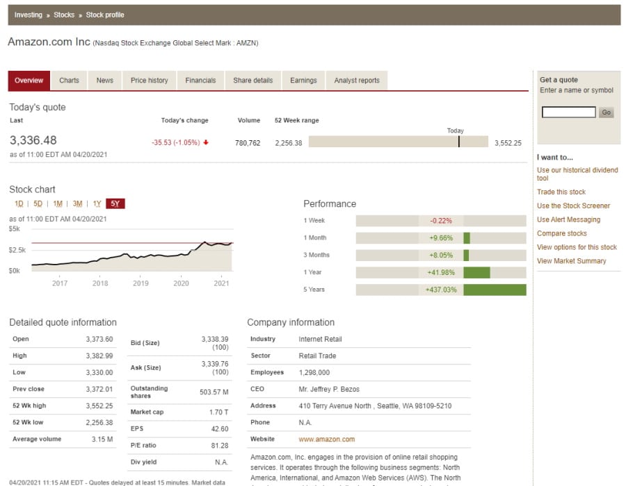Select the Analyst reports tab
Viewport: 626px width, 486px height.
tap(356, 81)
